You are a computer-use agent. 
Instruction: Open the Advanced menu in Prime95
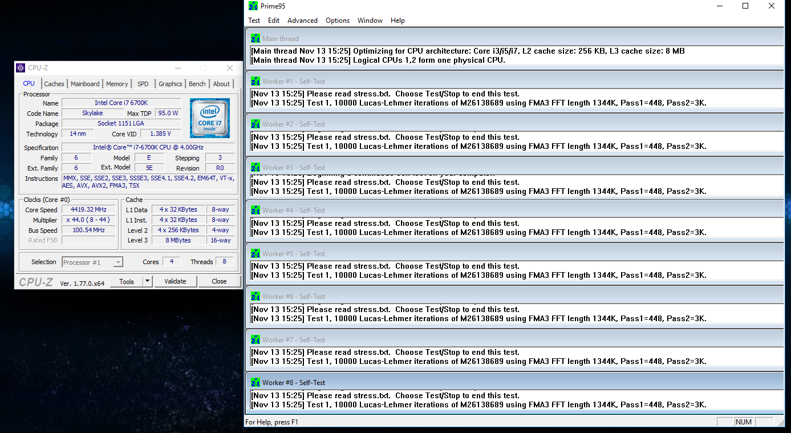(302, 21)
